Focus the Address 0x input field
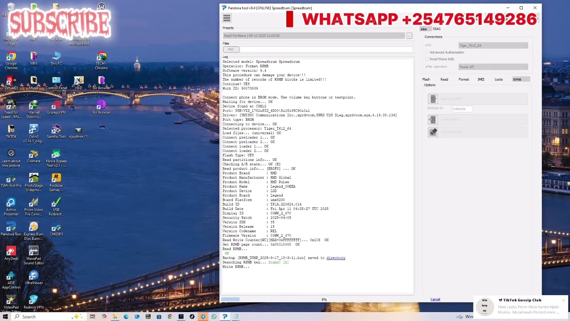570x321 pixels. pos(461,109)
